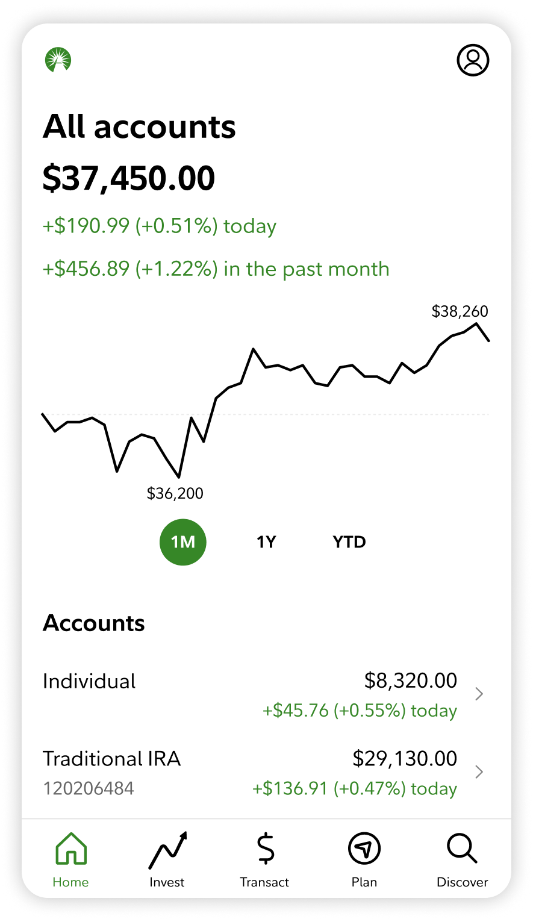Click the $37,450.00 total balance
The width and height of the screenshot is (533, 922).
click(129, 179)
